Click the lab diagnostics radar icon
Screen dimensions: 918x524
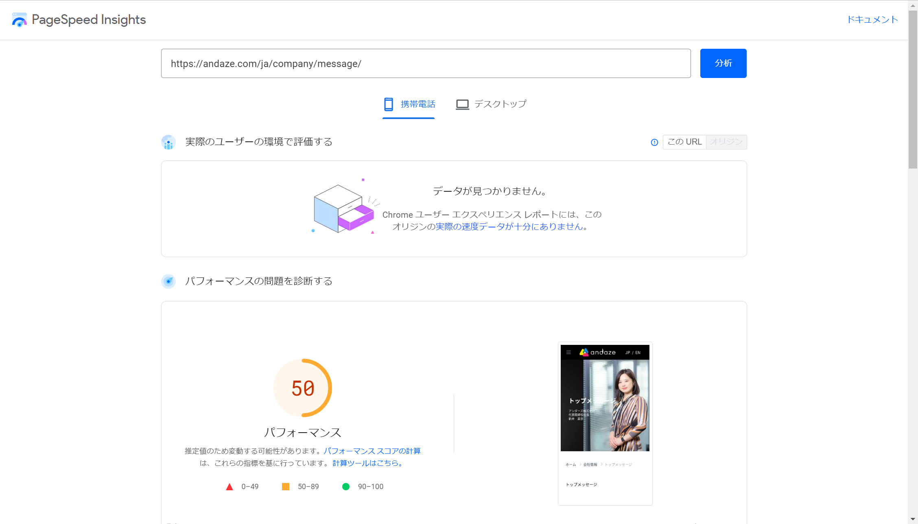click(168, 281)
